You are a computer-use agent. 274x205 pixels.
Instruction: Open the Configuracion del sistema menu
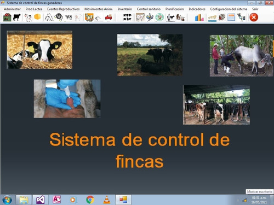[229, 9]
